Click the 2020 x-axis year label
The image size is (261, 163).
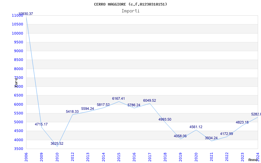click(196, 157)
